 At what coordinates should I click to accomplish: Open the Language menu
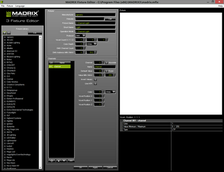click(x=20, y=6)
